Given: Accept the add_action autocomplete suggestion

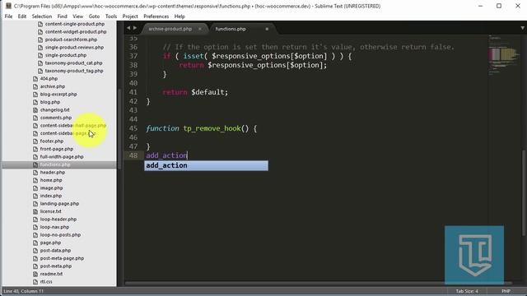Looking at the screenshot, I should (206, 165).
